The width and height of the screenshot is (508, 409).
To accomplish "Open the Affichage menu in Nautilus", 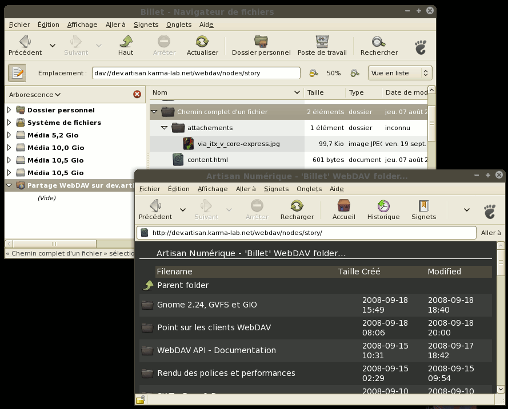I will (82, 25).
